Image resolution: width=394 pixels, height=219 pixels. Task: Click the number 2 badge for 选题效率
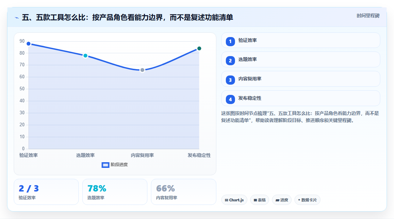pos(230,61)
